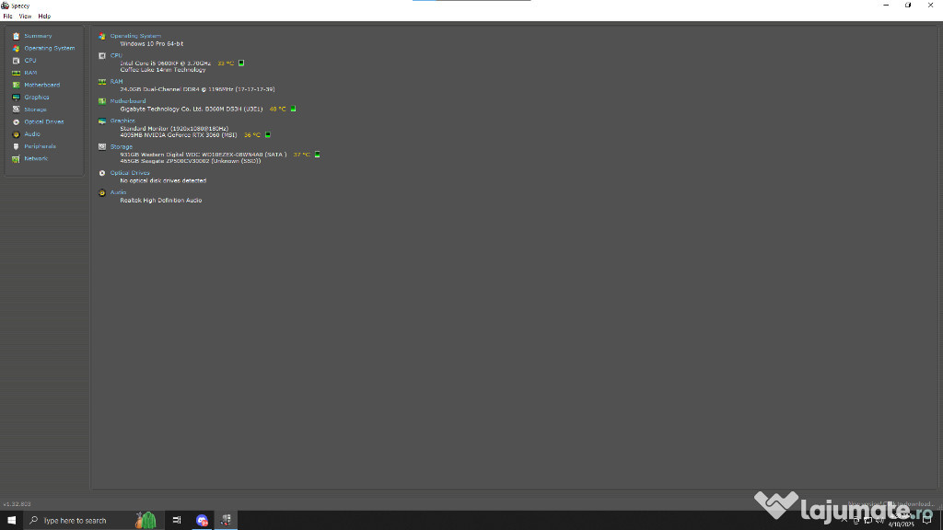This screenshot has height=530, width=943.
Task: Click the v1.32.803 version text in status bar
Action: click(17, 504)
